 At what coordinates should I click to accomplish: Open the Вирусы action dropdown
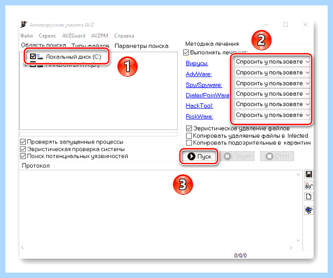pos(272,62)
